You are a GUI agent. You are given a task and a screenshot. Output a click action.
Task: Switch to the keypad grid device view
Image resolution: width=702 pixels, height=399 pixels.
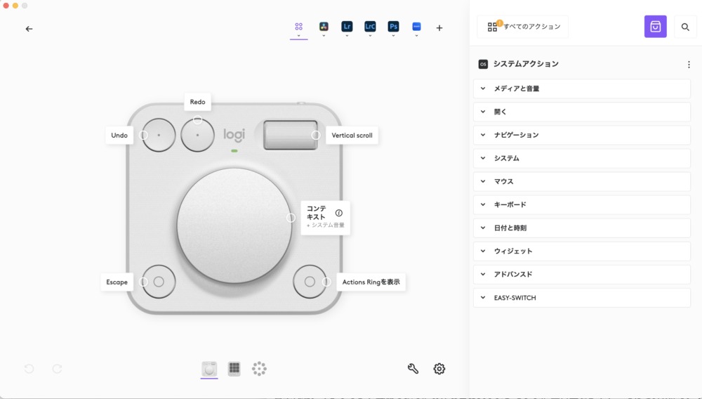coord(234,369)
